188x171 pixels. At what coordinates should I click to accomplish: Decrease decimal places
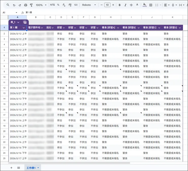point(64,5)
